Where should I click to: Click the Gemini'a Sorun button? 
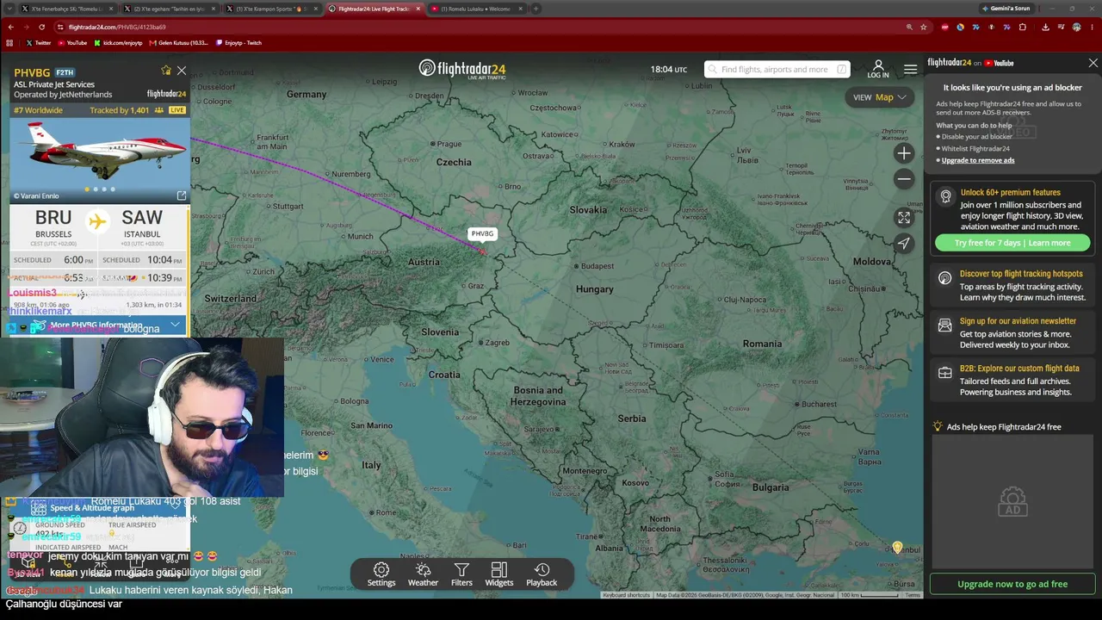(1006, 9)
